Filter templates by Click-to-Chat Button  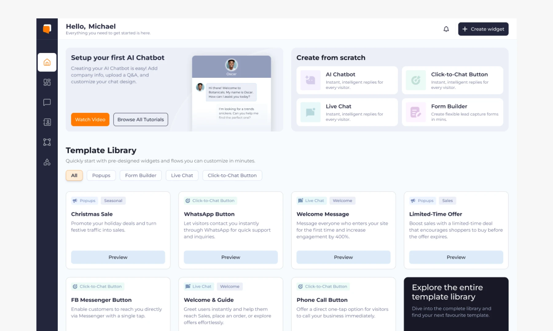232,175
